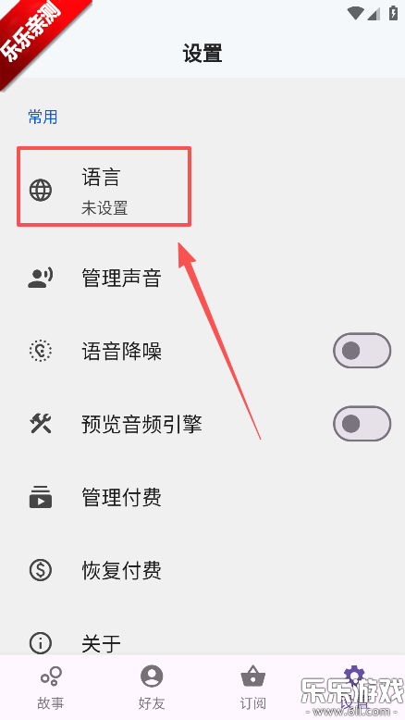Switch to the 好友 tab
The width and height of the screenshot is (405, 720).
tap(152, 688)
